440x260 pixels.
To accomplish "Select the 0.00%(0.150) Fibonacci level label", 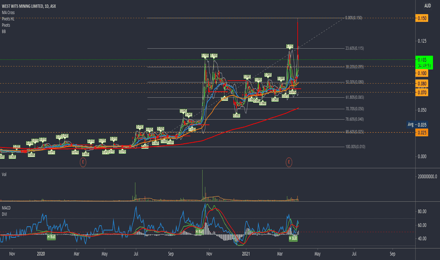I will 354,17.
